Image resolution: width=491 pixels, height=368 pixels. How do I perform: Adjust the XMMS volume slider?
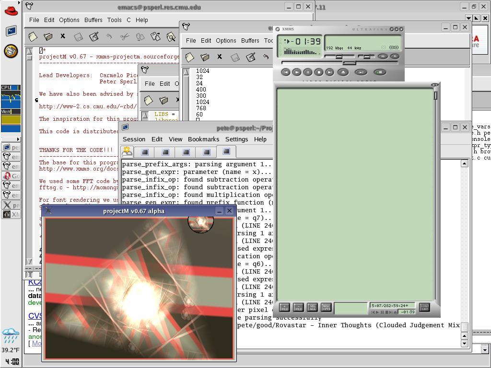(339, 57)
